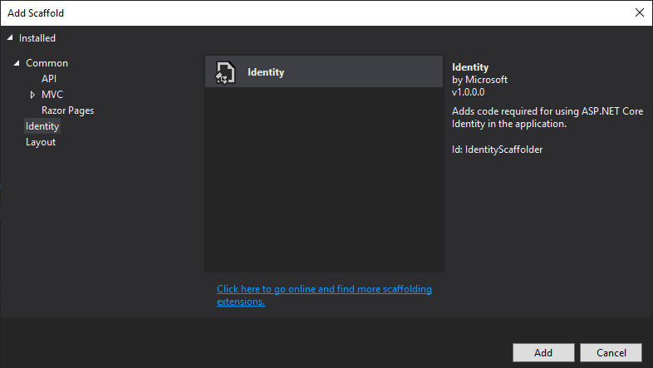Click the Identity scaffolder file icon
653x368 pixels.
pyautogui.click(x=223, y=72)
